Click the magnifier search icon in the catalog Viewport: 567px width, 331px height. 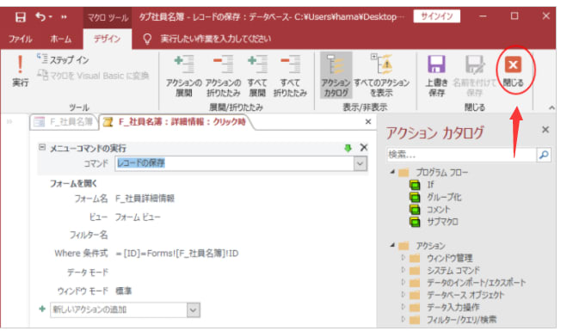pos(544,155)
